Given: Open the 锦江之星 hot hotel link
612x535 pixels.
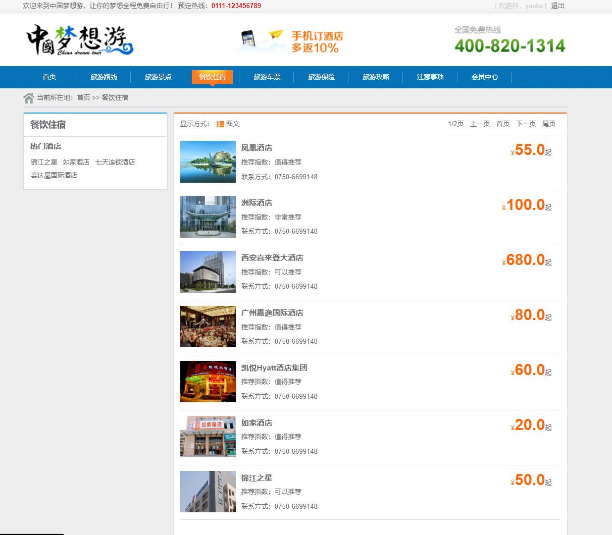Looking at the screenshot, I should pos(44,162).
